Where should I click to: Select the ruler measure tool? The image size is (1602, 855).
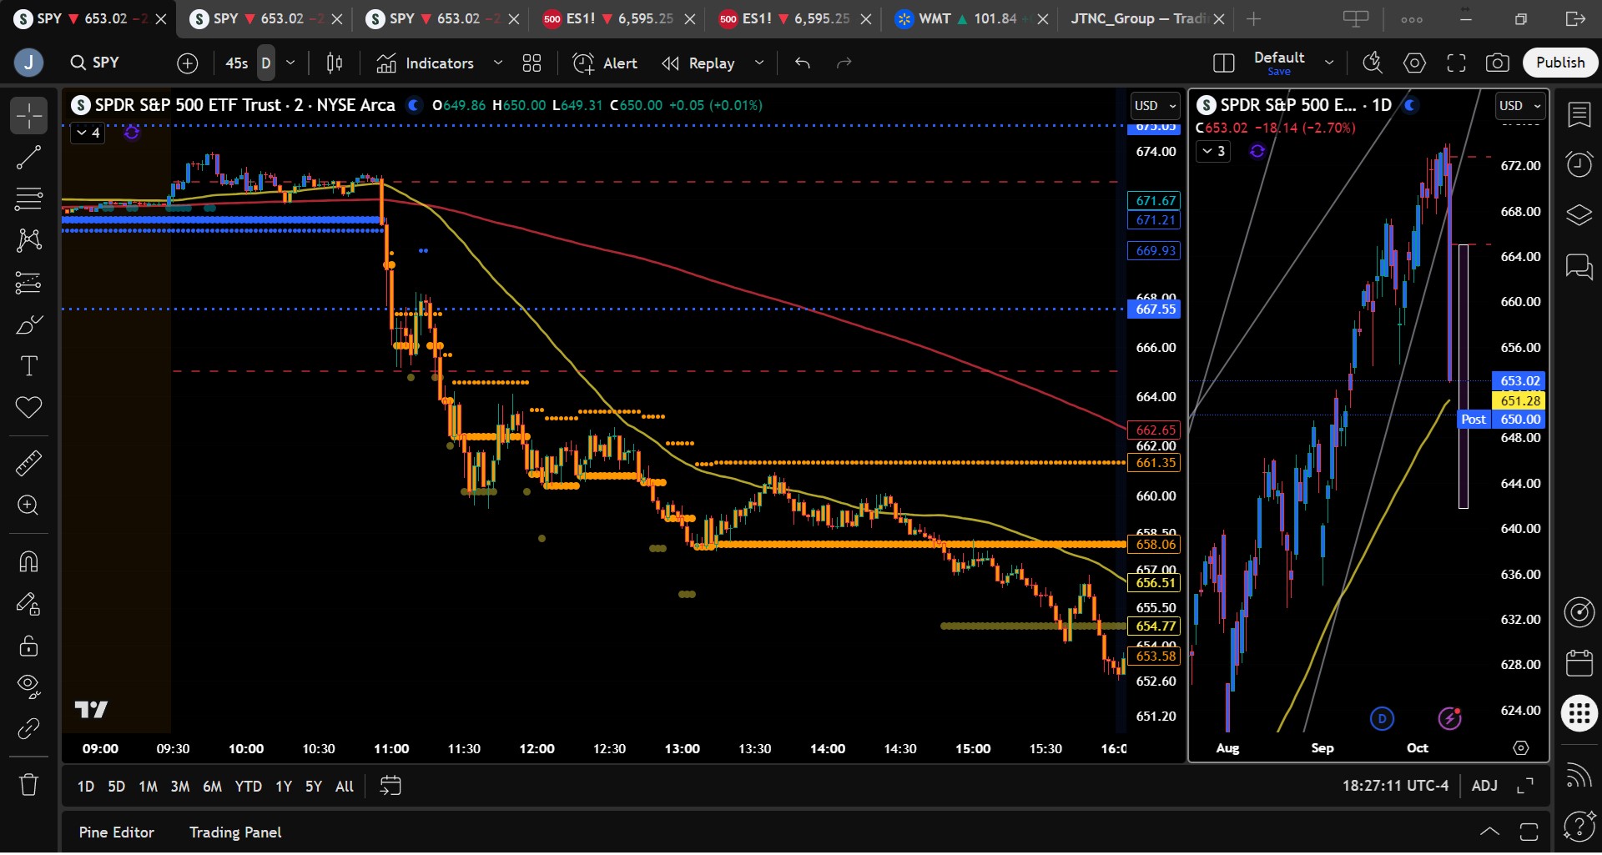[x=28, y=463]
